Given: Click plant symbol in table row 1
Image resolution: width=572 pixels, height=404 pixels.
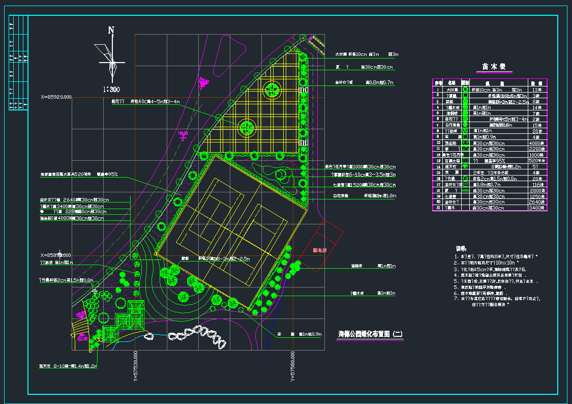Looking at the screenshot, I should (465, 90).
